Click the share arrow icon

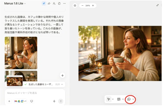coord(49,4)
